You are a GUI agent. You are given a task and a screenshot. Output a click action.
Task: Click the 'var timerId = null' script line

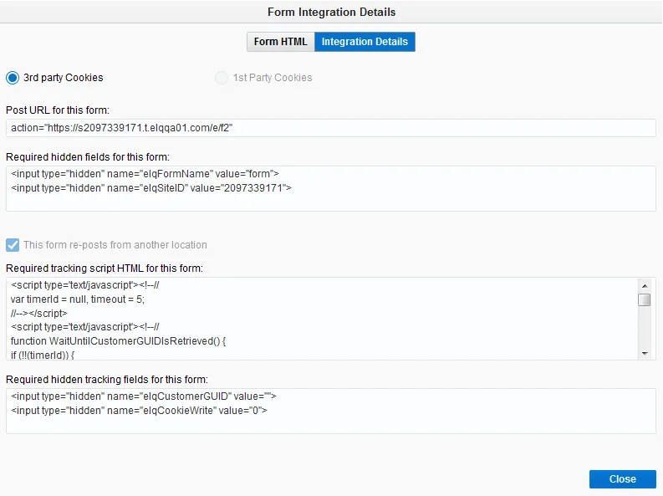point(78,299)
